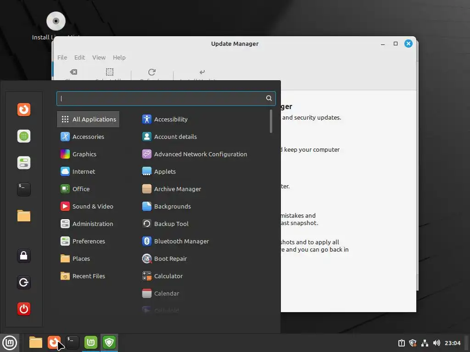Open Files folder in the menu favorites sidebar
The width and height of the screenshot is (470, 352).
click(x=24, y=216)
